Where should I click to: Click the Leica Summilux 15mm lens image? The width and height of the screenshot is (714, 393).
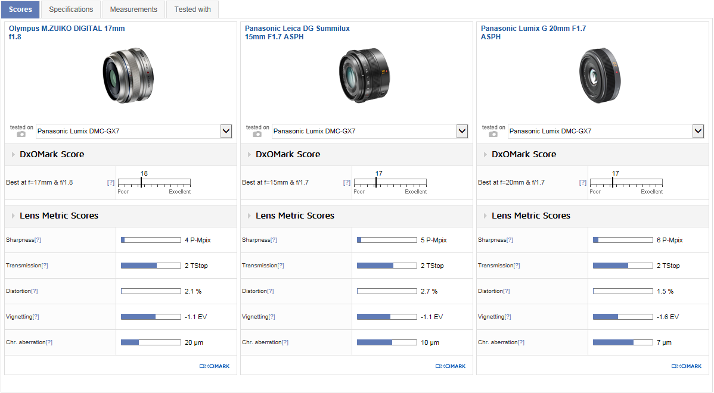point(364,76)
